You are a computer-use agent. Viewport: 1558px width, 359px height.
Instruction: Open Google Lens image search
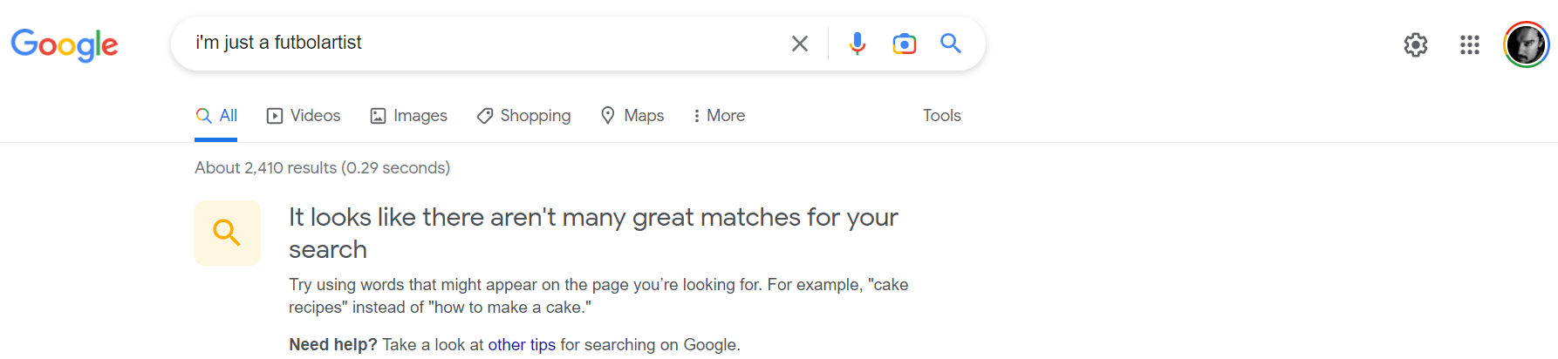pos(905,44)
